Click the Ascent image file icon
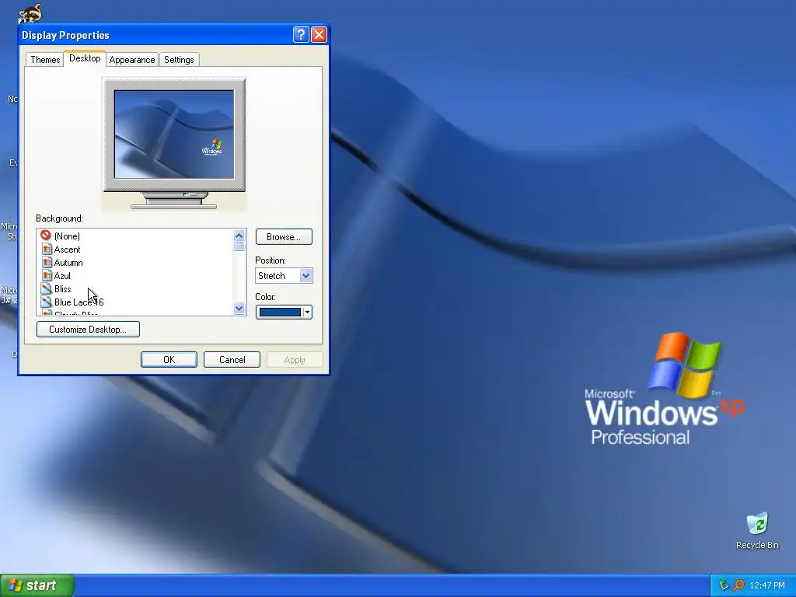The width and height of the screenshot is (796, 597). (x=47, y=249)
